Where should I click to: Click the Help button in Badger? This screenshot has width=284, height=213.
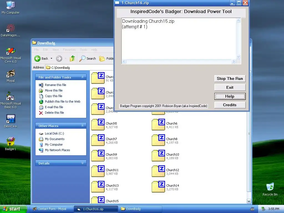click(230, 96)
